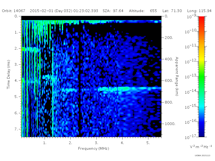Click the '1.' time delay tick label
This screenshot has width=215, height=161.
click(16, 32)
